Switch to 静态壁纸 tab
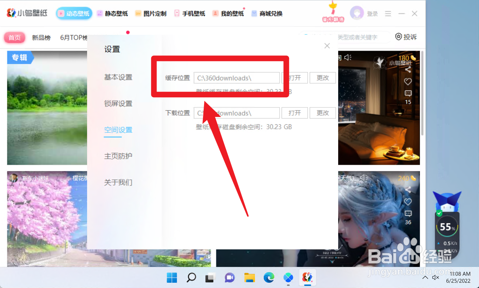 point(112,14)
